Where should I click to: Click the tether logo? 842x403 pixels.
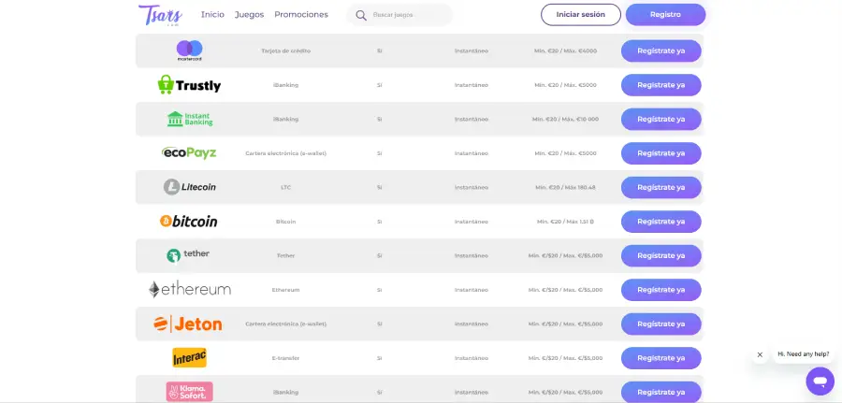tap(188, 255)
